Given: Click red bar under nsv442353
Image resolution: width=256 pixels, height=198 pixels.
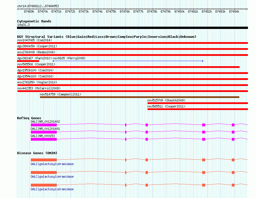Looking at the screenshot, I should coord(133,91).
